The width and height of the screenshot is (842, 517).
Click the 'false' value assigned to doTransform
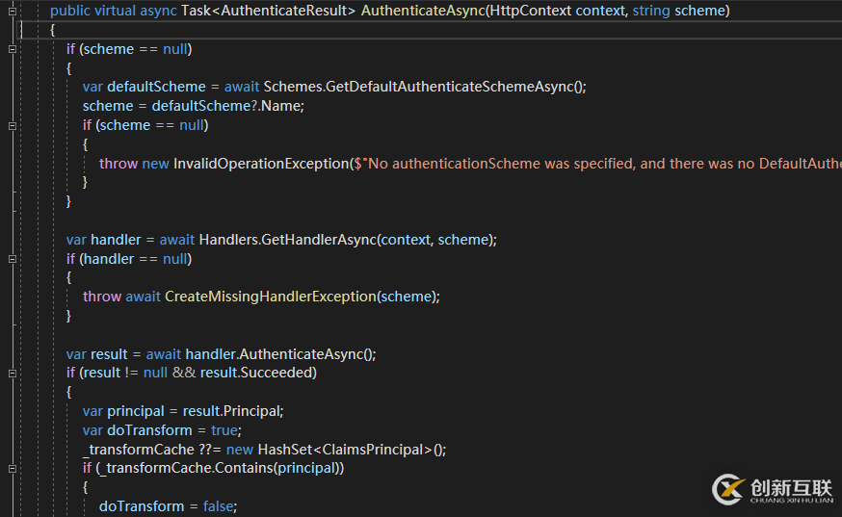(x=219, y=506)
